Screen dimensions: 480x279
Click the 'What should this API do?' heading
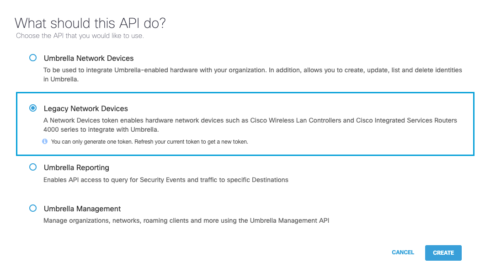pos(90,23)
